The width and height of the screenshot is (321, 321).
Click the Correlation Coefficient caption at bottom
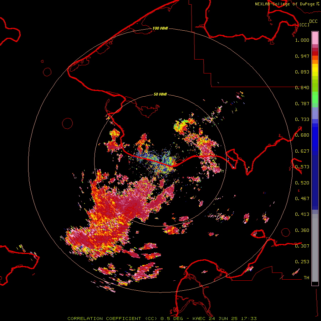162,319
